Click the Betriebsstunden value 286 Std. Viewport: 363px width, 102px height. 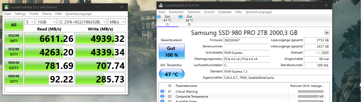click(317, 65)
